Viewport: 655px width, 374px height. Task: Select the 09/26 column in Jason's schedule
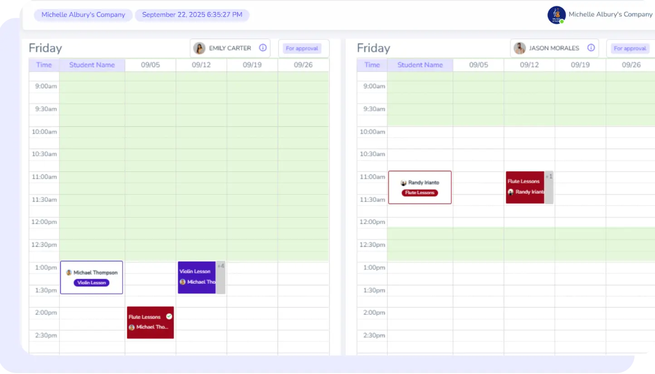[x=631, y=65]
